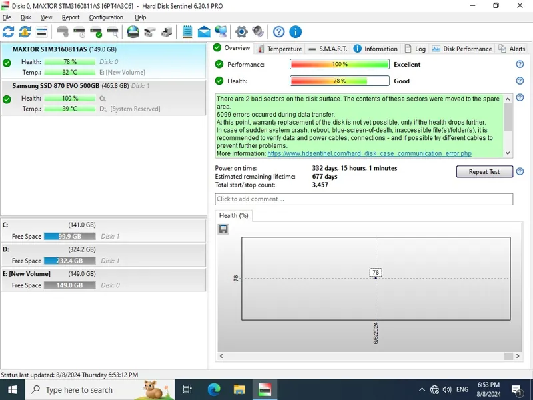The image size is (533, 400).
Task: Click help icon next to Performance bar
Action: point(520,64)
